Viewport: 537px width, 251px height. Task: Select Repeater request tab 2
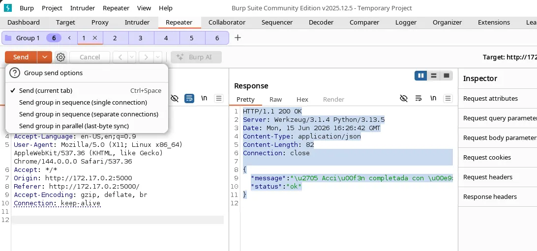(115, 38)
